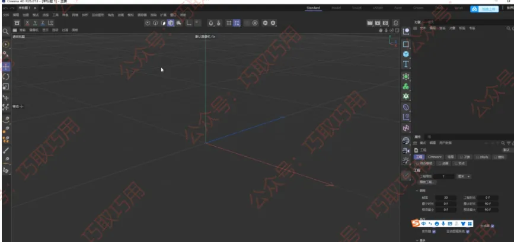This screenshot has width=514, height=242.
Task: Uncheck the 生成器 checkbox
Action: click(x=493, y=226)
